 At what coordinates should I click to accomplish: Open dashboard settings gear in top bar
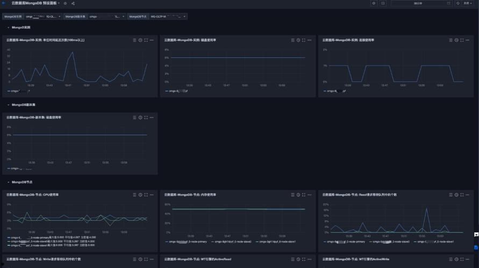pyautogui.click(x=374, y=3)
